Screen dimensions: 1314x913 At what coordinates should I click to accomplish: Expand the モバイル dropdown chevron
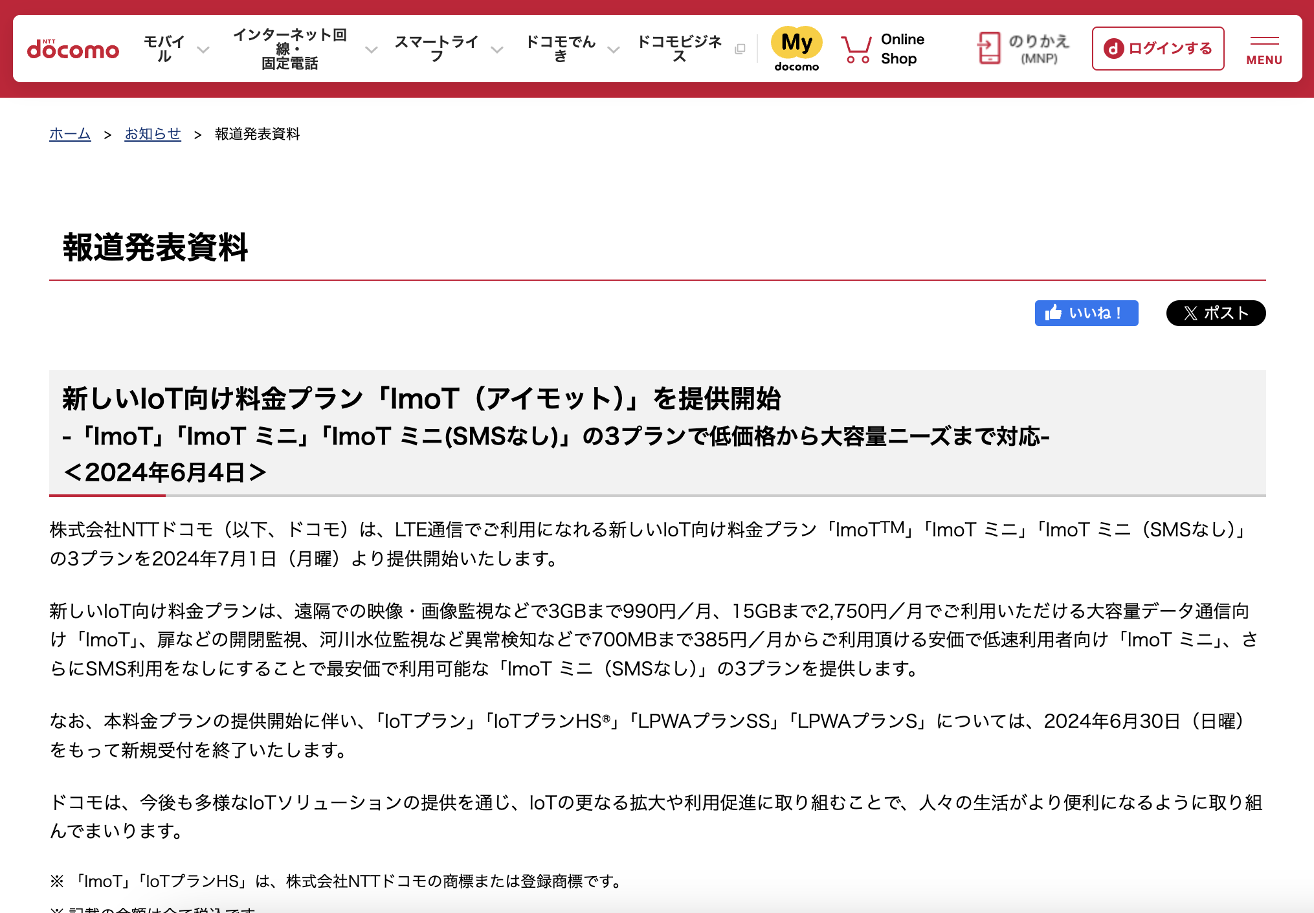pyautogui.click(x=203, y=50)
